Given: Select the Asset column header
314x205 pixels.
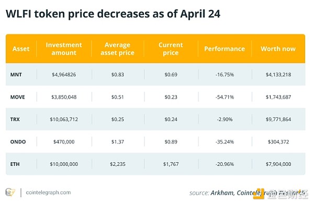Looking at the screenshot, I should coord(21,49).
